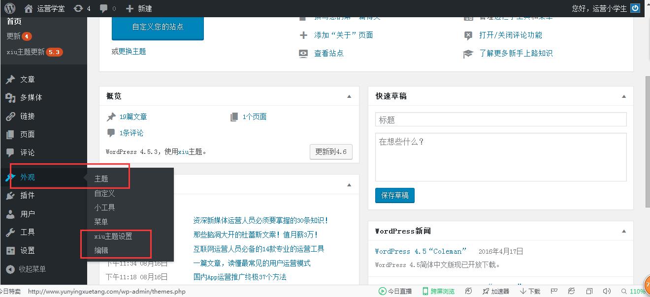Viewport: 650px width, 297px height.
Task: Open 插件 in the admin sidebar
Action: click(x=27, y=195)
